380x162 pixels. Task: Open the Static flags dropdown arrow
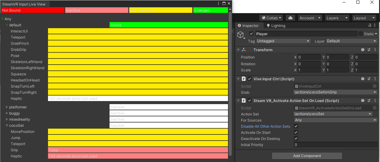(376, 34)
